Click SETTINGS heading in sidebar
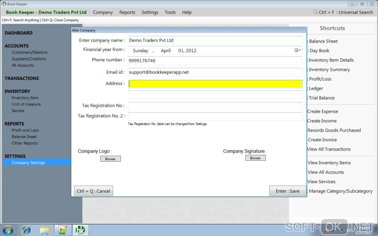378x236 pixels. point(15,156)
